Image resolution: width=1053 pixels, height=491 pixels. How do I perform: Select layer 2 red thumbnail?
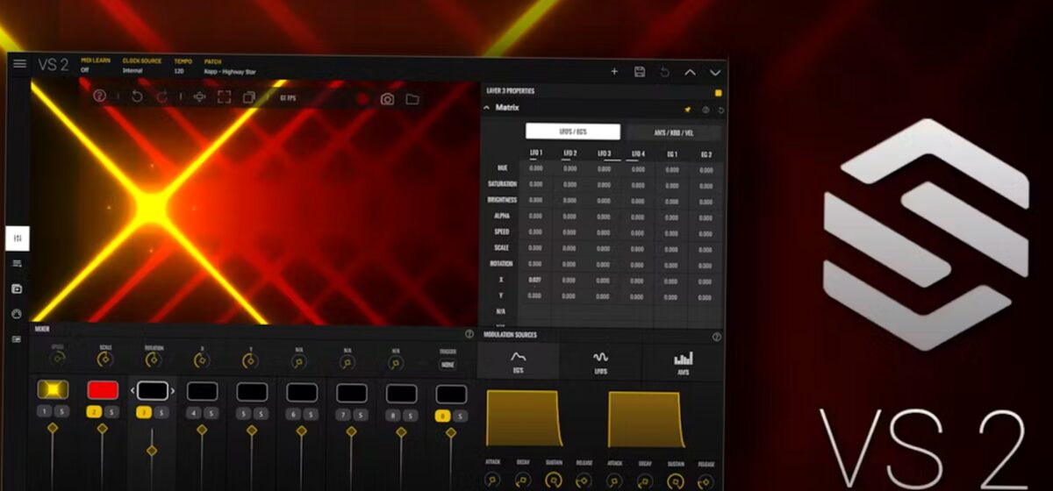pyautogui.click(x=103, y=390)
